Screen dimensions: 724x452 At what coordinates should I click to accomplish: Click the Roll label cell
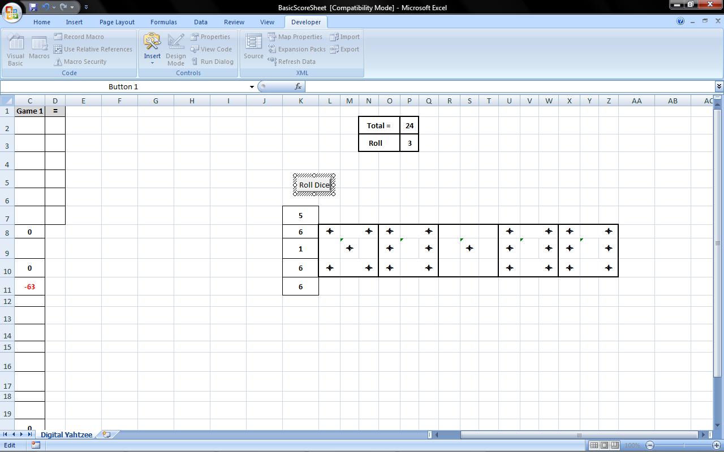pos(379,143)
